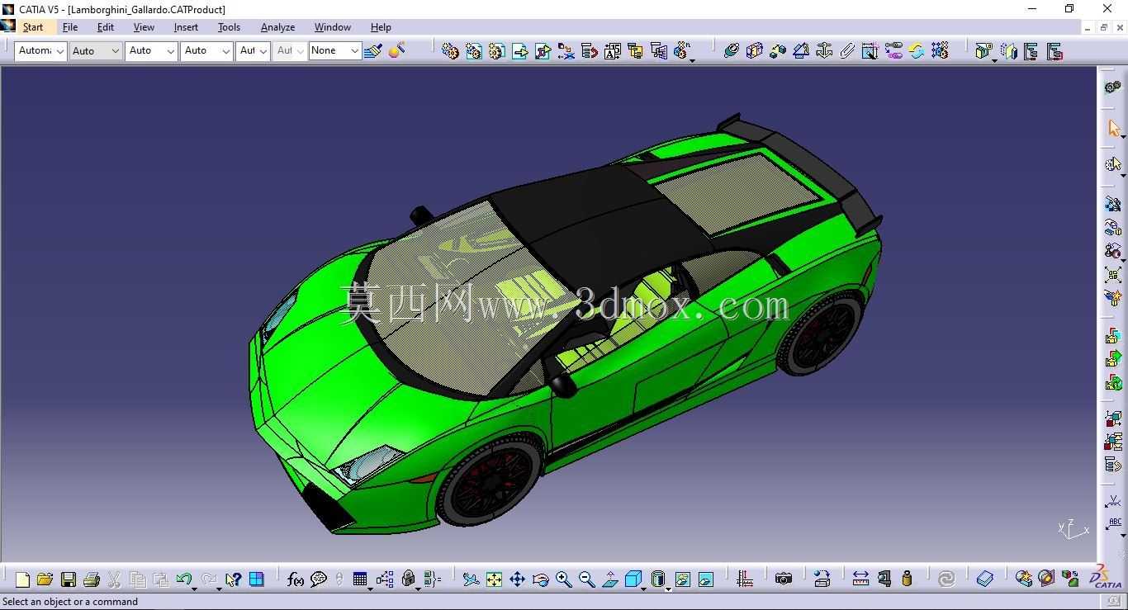Click the paperclip Fix Together icon

point(847,51)
